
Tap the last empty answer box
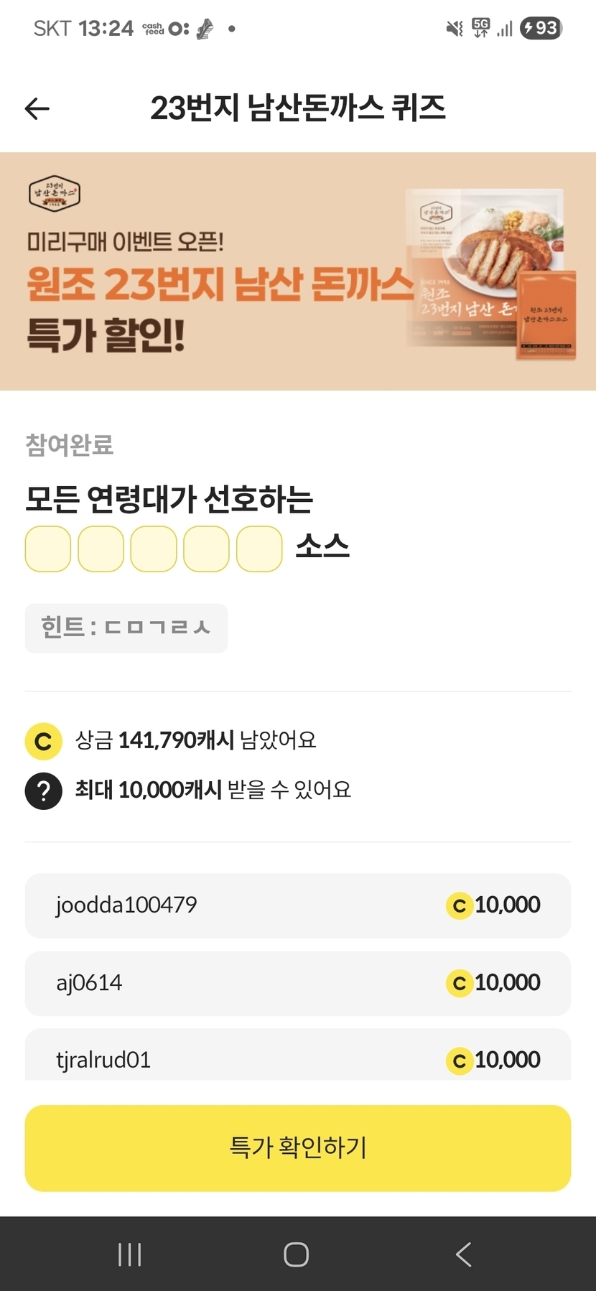[x=259, y=549]
